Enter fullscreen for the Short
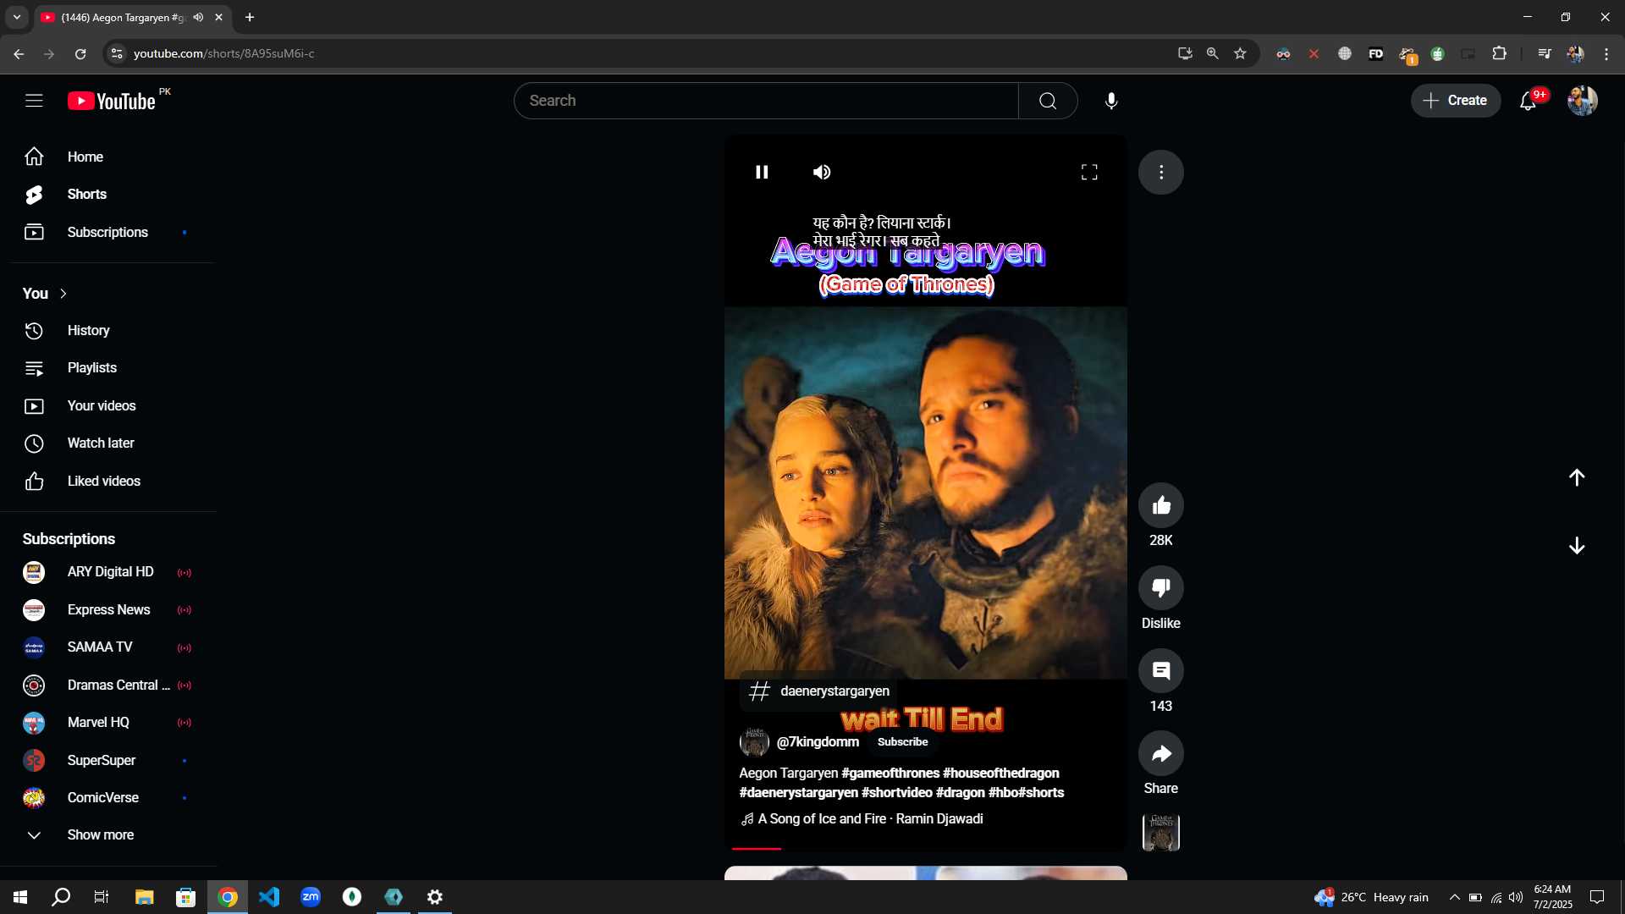The width and height of the screenshot is (1625, 914). (1089, 172)
